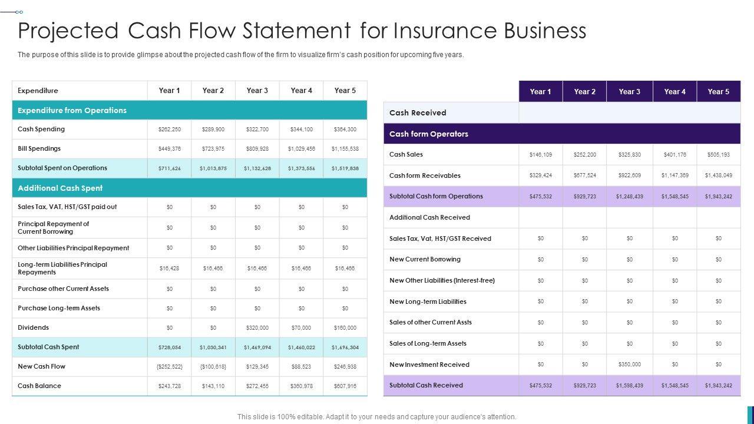Viewport: 754px width, 424px height.
Task: Click the 'Subtotal Cash Received' row label
Action: coord(426,386)
